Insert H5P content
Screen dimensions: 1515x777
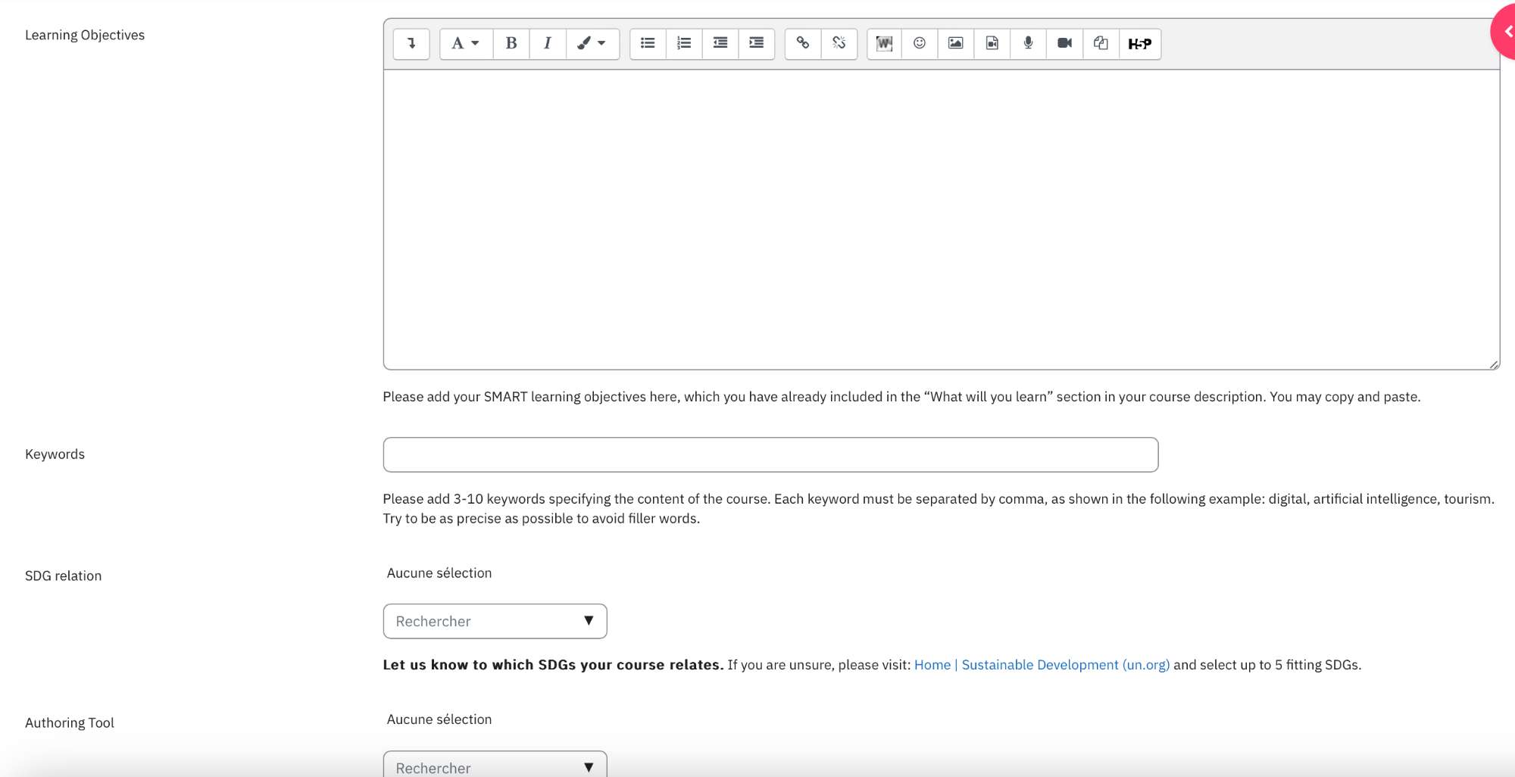1140,43
